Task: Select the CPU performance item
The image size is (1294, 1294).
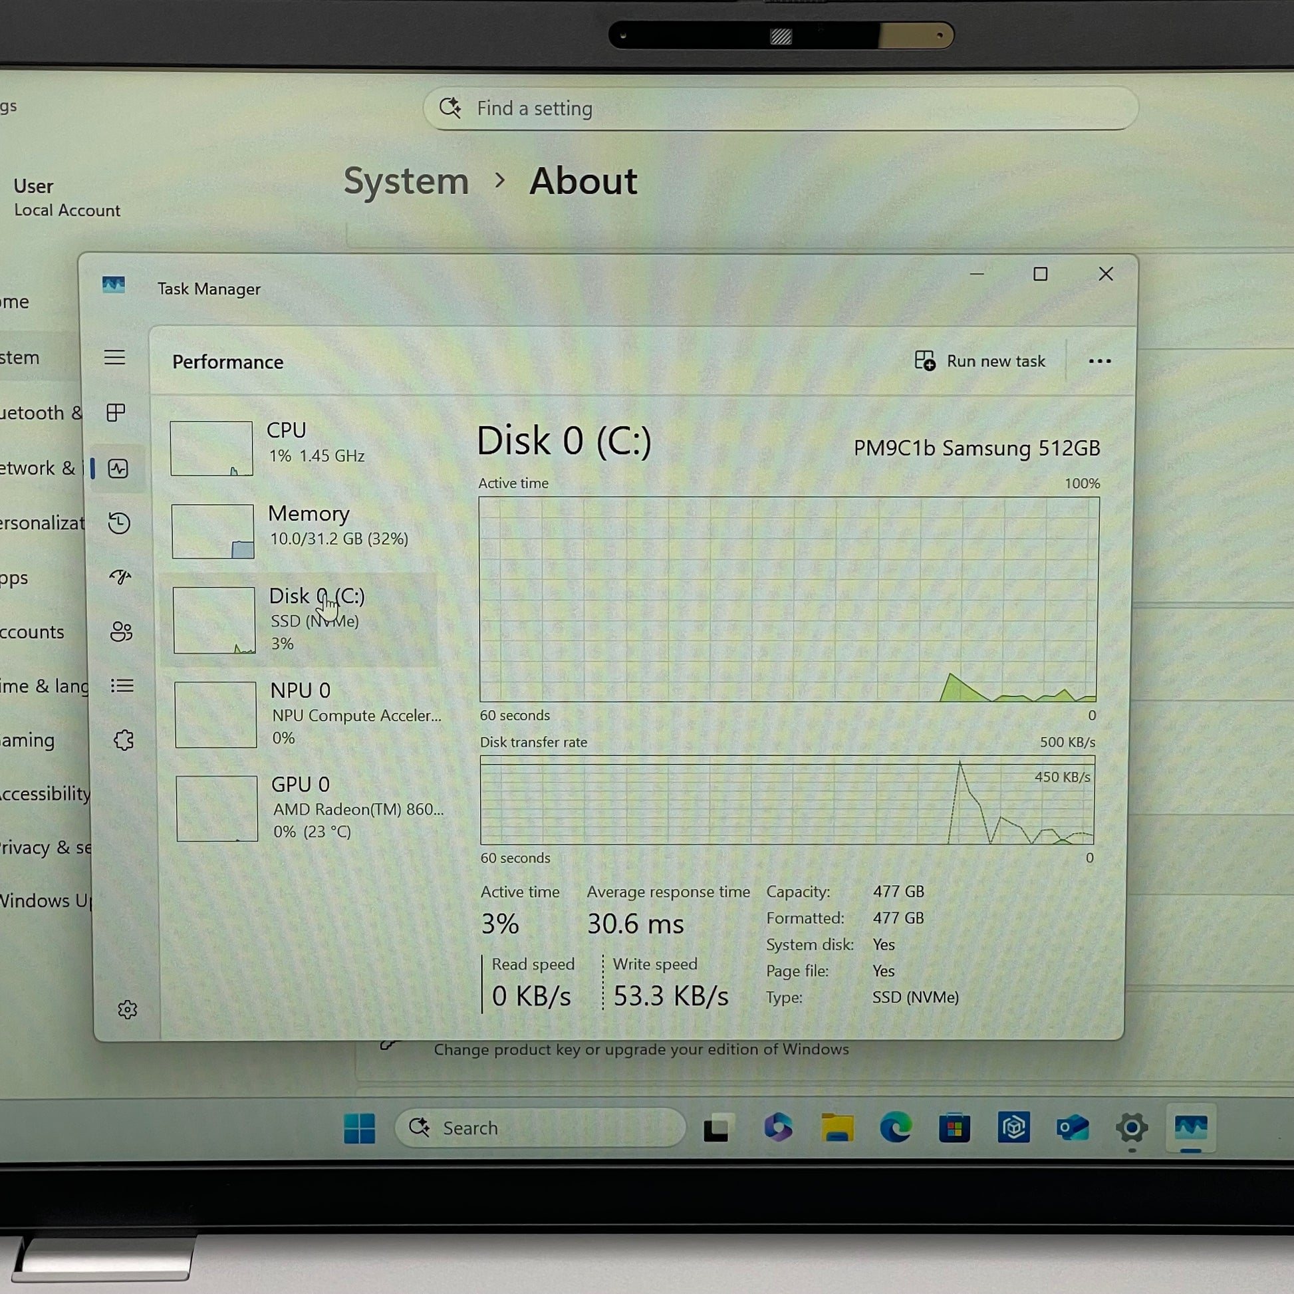Action: (301, 448)
